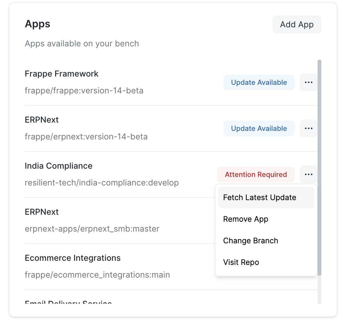Select the Frappe Framework app title
The image size is (341, 324).
[61, 74]
